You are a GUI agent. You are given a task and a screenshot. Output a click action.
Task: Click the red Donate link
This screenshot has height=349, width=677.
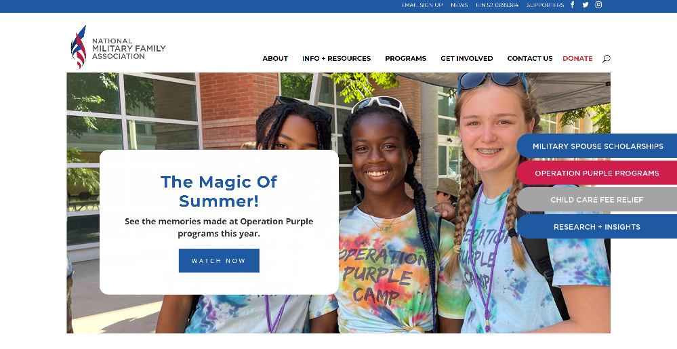(577, 59)
